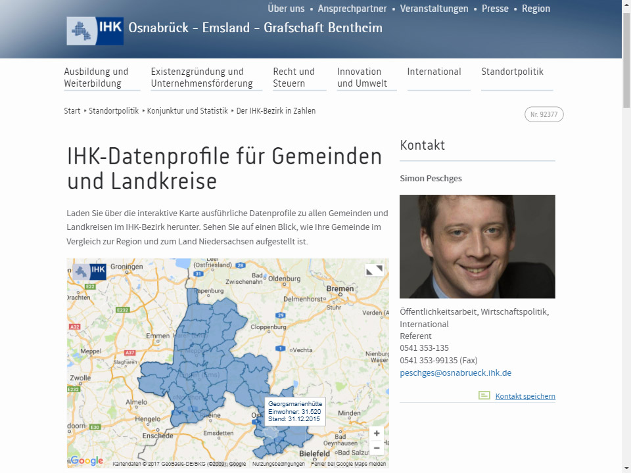The width and height of the screenshot is (631, 473).
Task: Click Kontakt speichern link
Action: (525, 396)
